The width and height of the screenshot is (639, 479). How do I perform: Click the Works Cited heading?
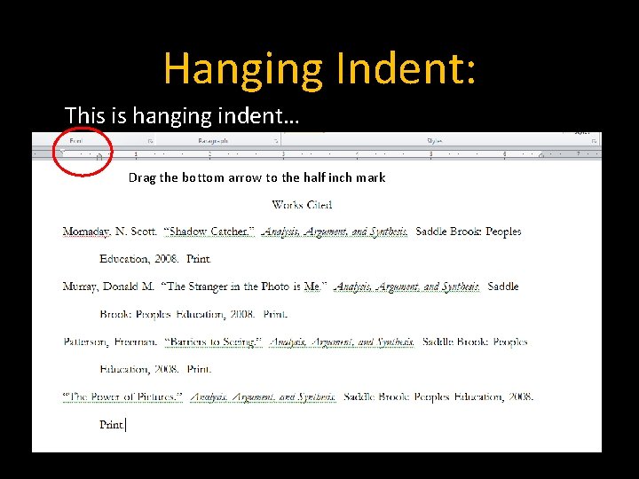coord(302,205)
